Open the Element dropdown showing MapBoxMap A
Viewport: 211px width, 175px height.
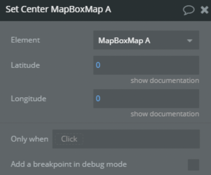coord(146,40)
